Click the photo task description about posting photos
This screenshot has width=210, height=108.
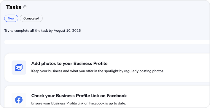(98, 71)
